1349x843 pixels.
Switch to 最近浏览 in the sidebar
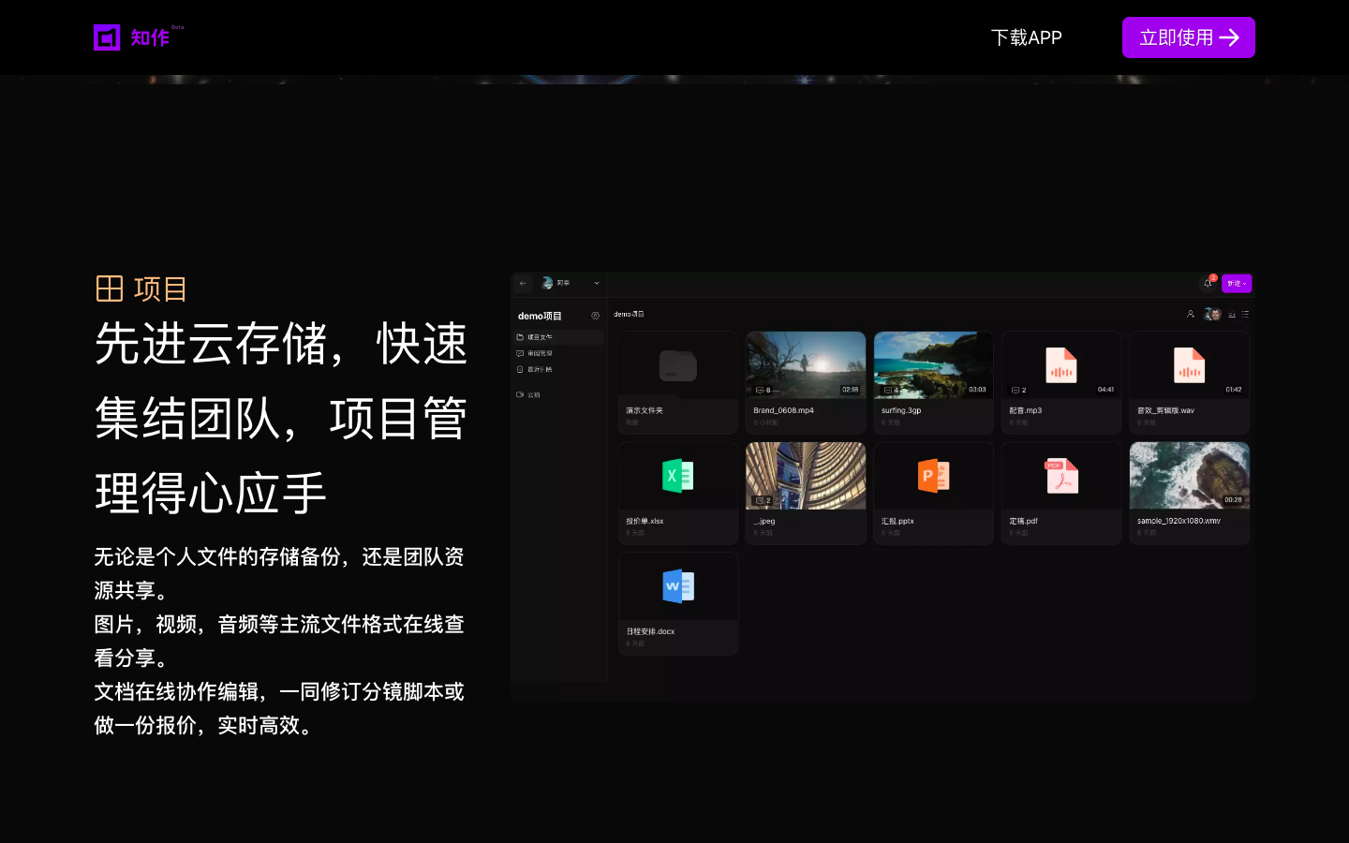click(540, 369)
